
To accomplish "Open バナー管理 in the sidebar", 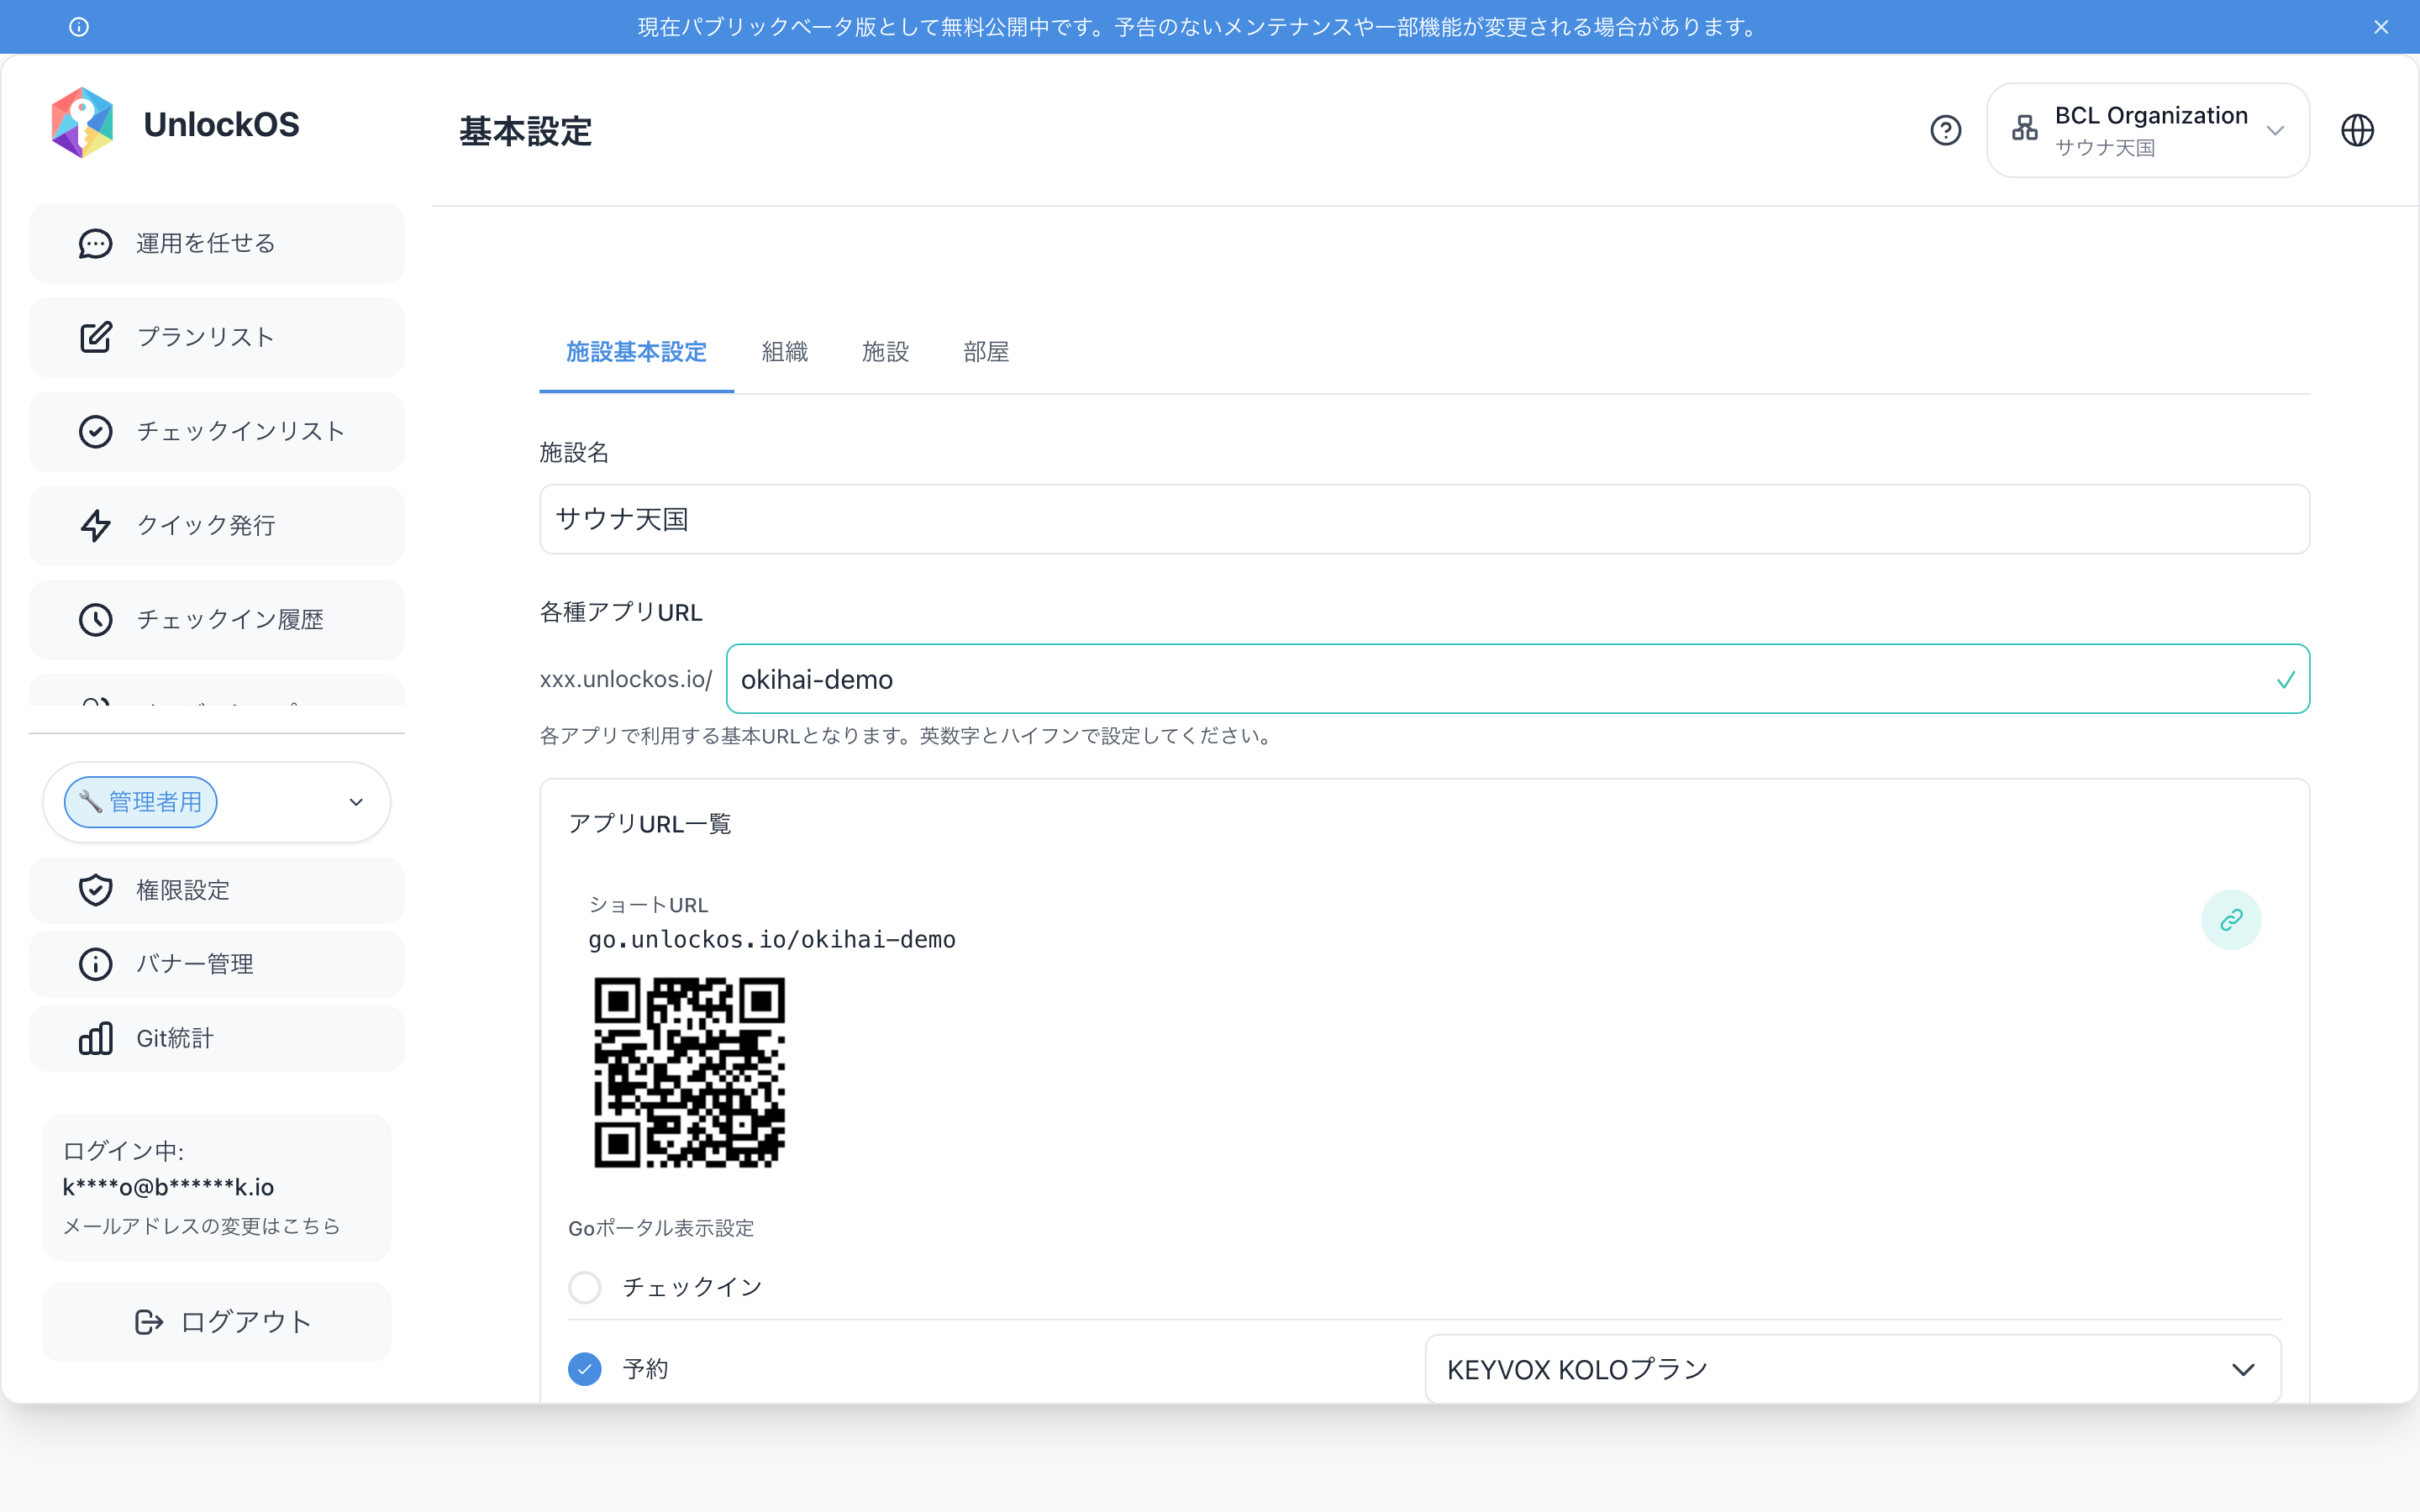I will [x=216, y=964].
